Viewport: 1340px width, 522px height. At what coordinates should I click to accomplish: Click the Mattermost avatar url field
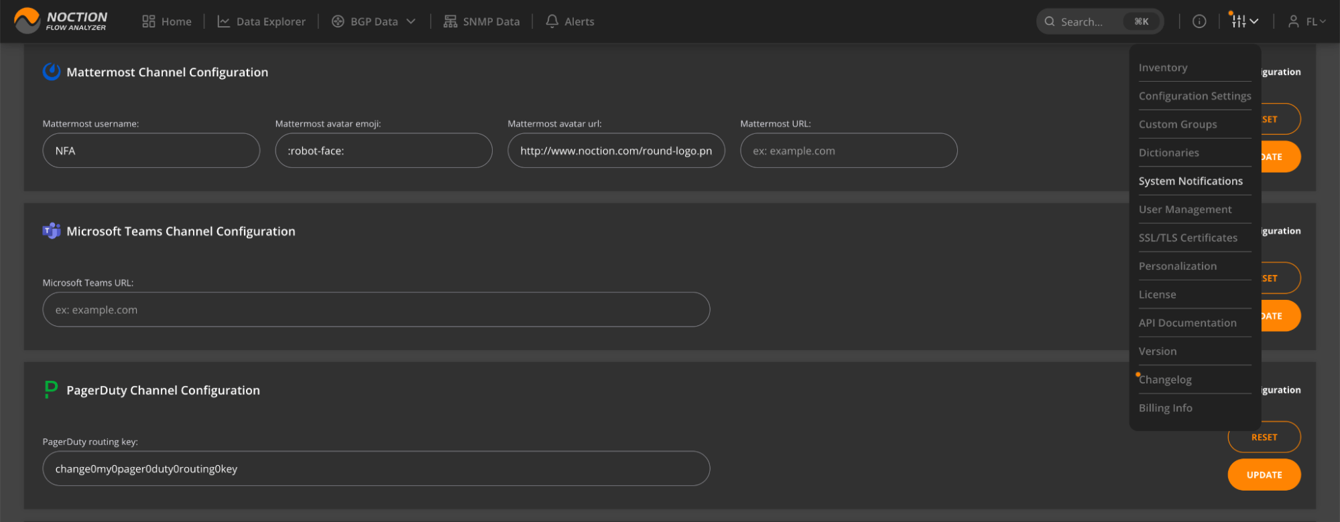(x=616, y=151)
